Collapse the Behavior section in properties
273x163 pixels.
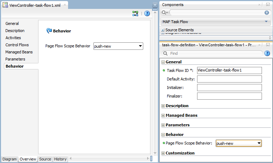point(163,135)
